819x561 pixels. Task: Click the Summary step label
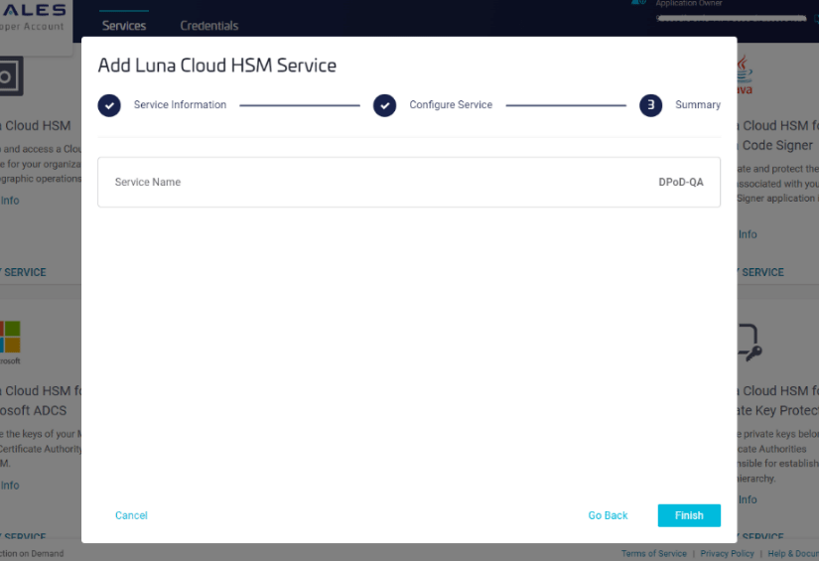698,105
